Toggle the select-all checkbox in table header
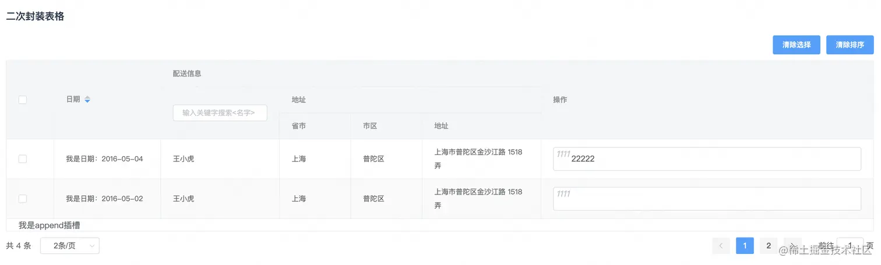This screenshot has width=881, height=265. click(x=22, y=100)
